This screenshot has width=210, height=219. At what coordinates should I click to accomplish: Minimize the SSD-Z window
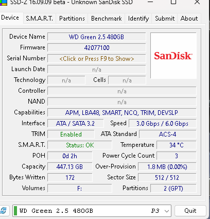150,2
